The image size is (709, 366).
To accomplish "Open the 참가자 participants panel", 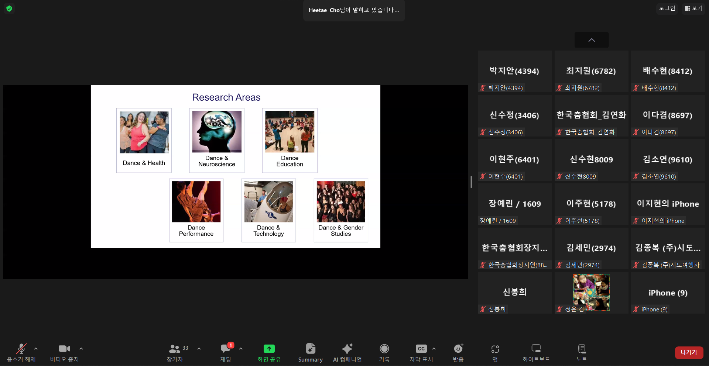I will click(x=175, y=353).
